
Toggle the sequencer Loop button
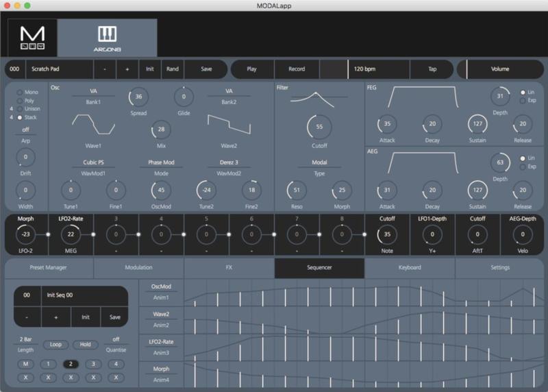(55, 345)
